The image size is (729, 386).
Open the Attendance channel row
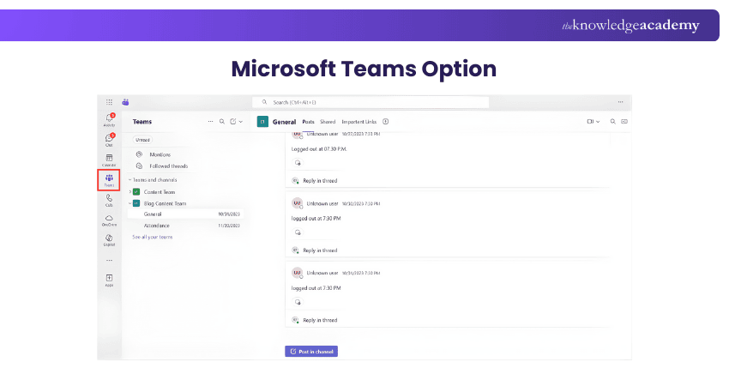(185, 226)
